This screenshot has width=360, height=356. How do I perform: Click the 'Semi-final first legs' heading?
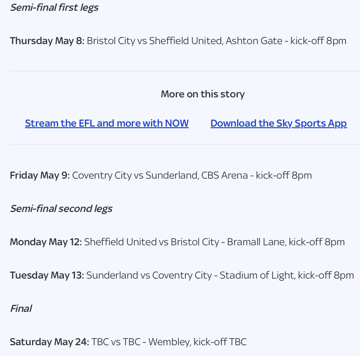[x=54, y=7]
